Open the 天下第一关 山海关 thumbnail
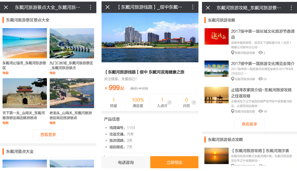This screenshot has height=171, width=297. pyautogui.click(x=25, y=93)
